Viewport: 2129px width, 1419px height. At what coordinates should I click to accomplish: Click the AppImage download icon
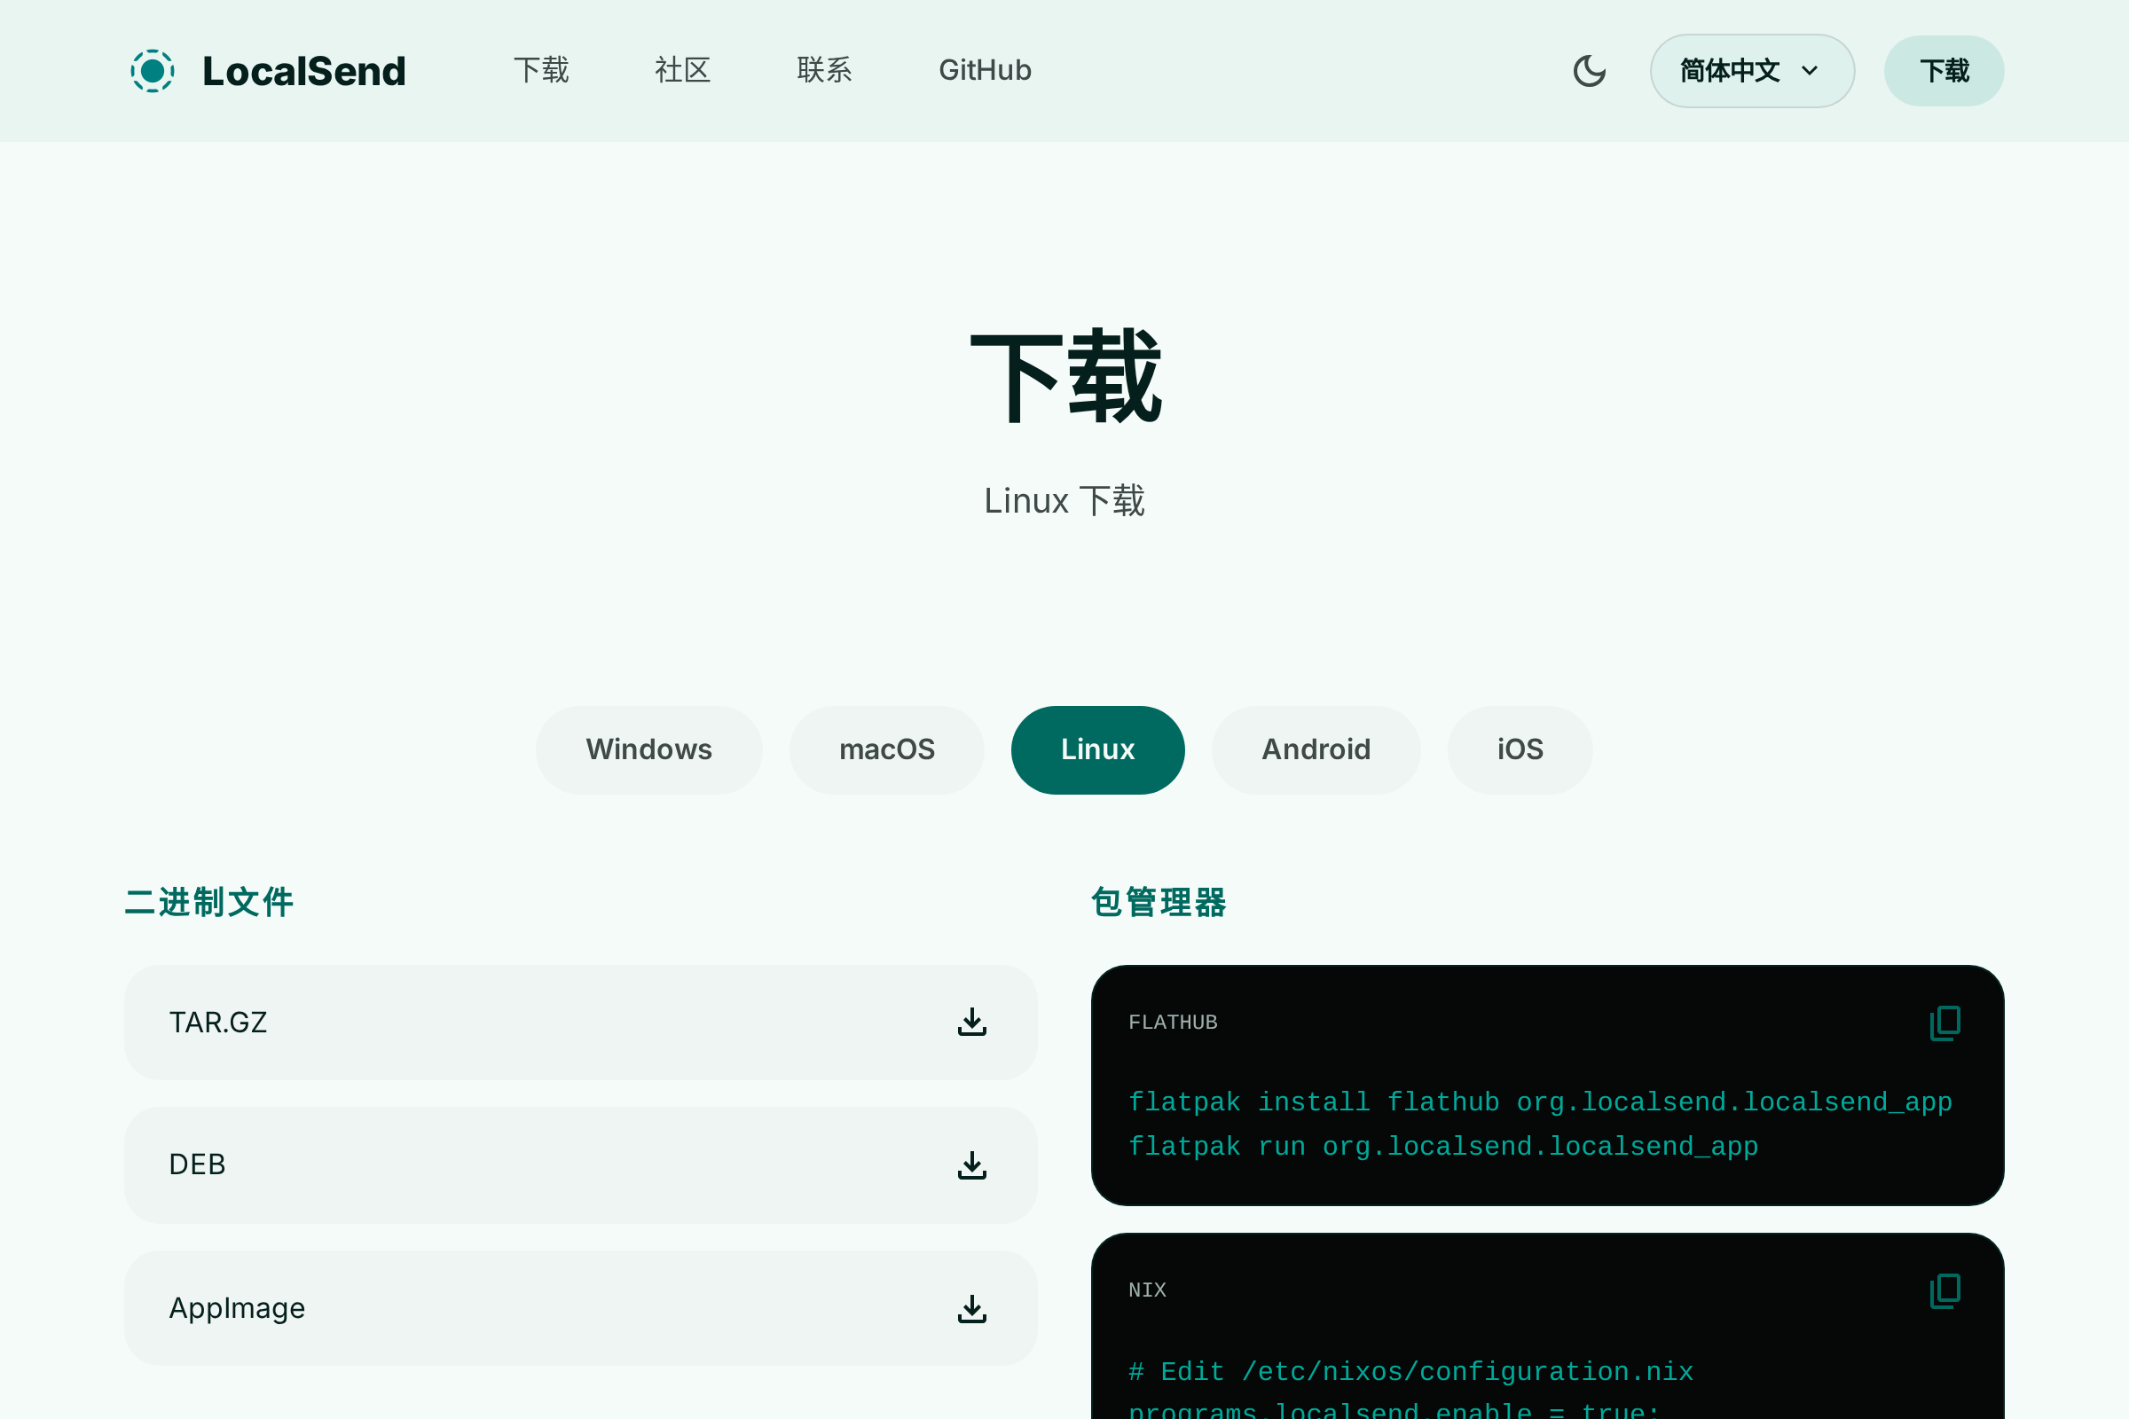point(972,1307)
